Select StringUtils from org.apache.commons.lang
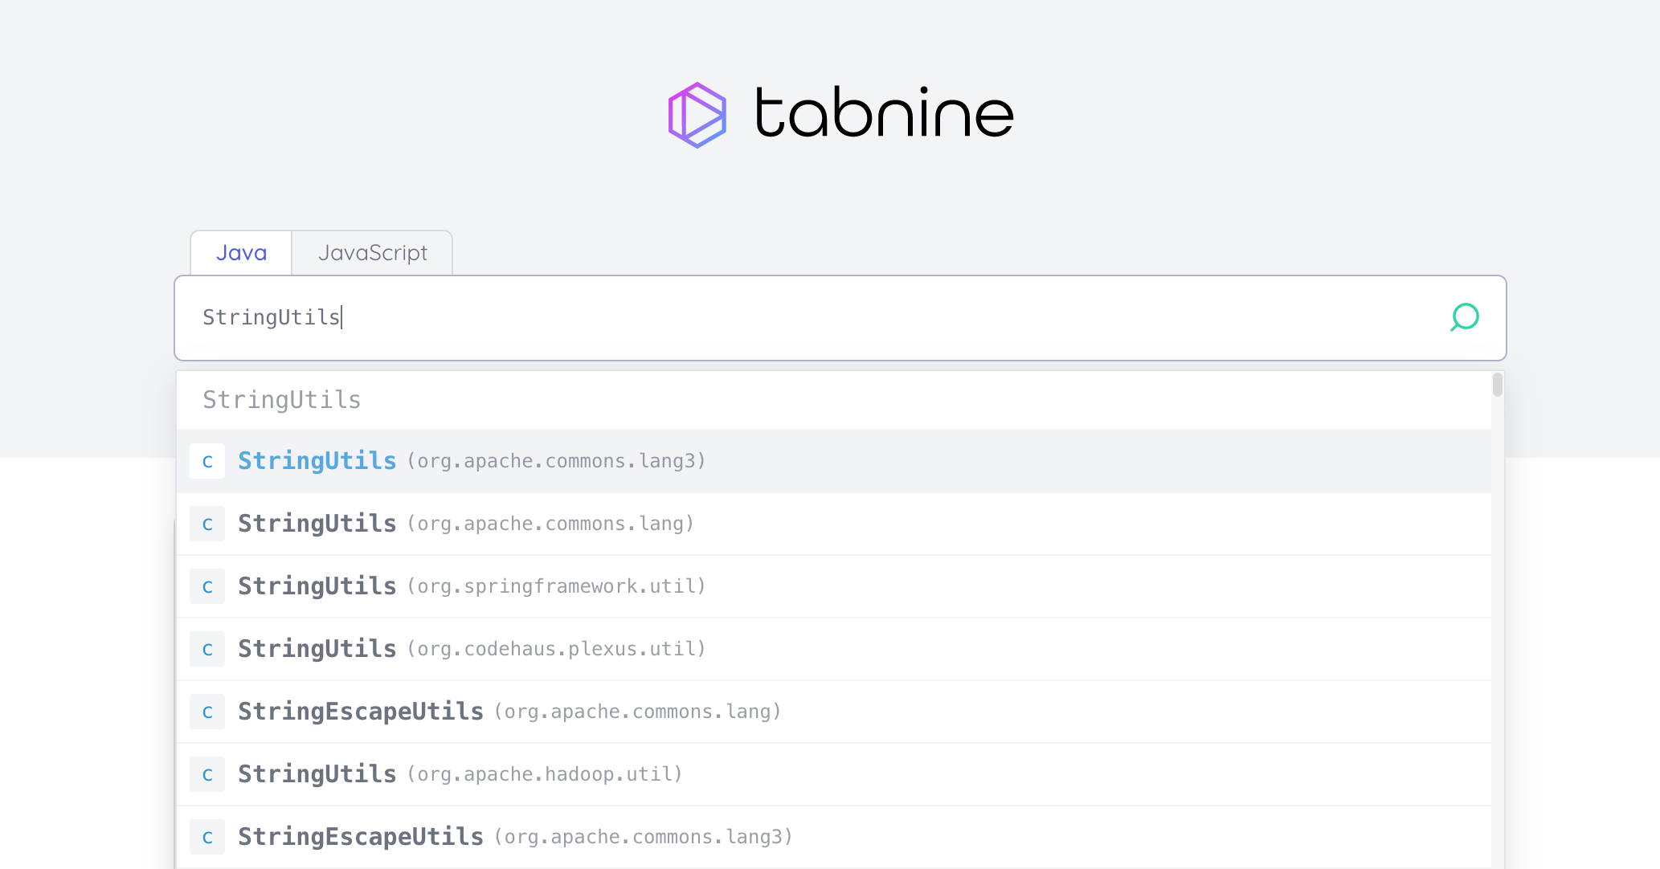 465,524
